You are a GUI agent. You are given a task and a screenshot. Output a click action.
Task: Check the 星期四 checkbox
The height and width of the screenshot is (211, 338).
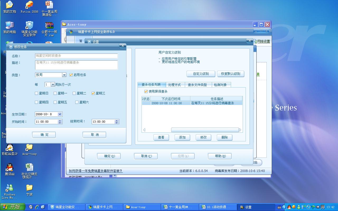click(x=36, y=102)
